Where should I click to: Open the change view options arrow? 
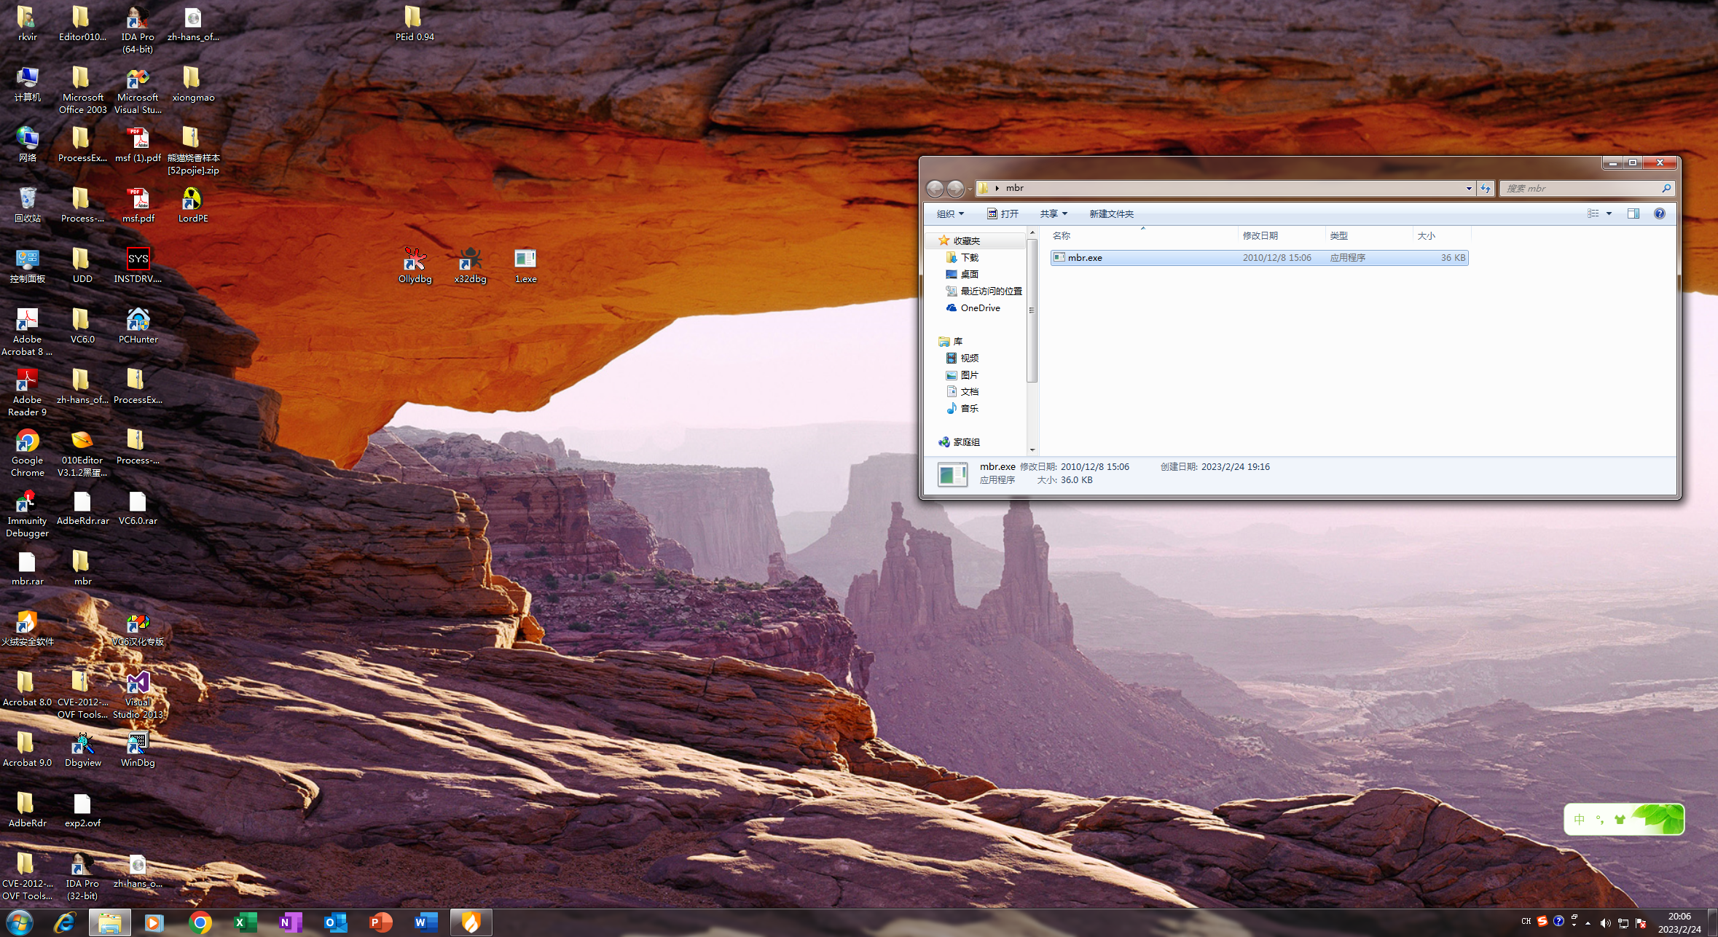1609,213
